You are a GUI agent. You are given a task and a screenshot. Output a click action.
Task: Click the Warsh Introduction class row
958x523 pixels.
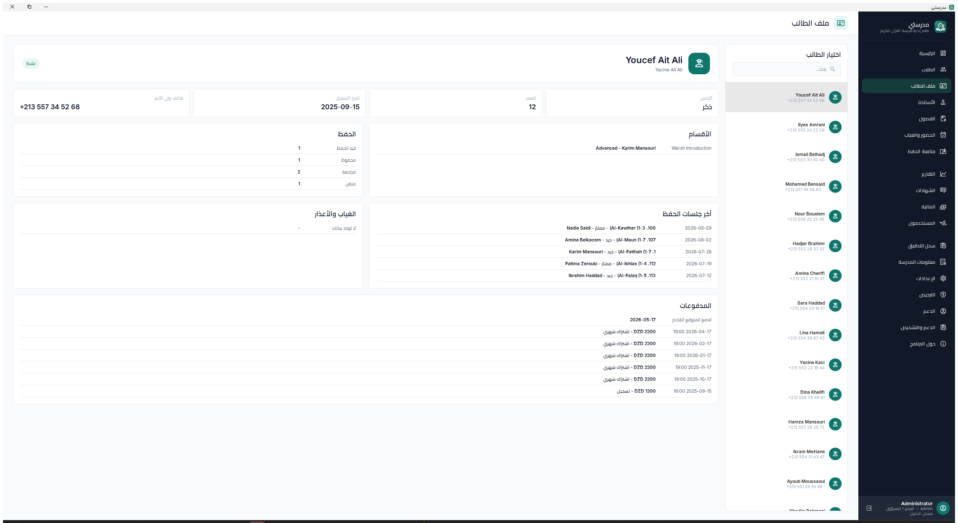(543, 148)
